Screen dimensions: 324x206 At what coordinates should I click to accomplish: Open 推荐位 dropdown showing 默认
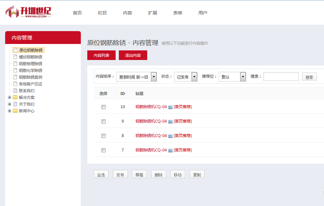pos(232,77)
